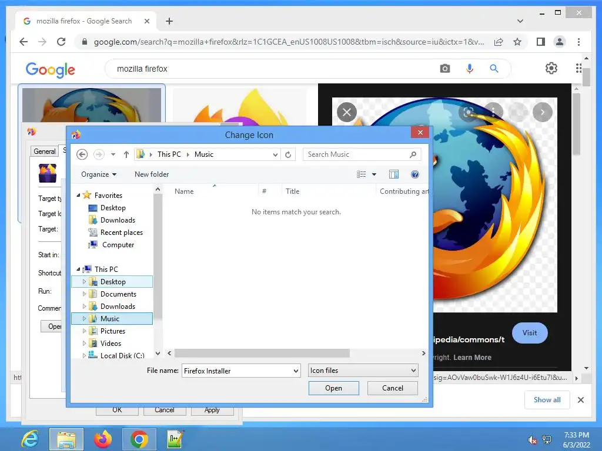Click the navigation tree vertical scrollbar
This screenshot has width=602, height=451.
coord(158,255)
